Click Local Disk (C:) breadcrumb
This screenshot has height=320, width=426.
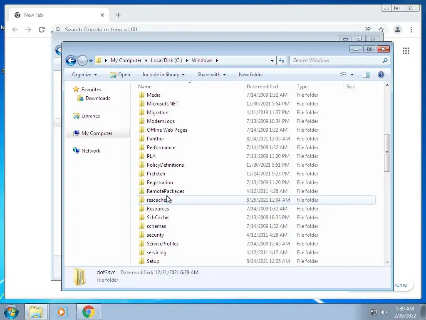coord(166,60)
